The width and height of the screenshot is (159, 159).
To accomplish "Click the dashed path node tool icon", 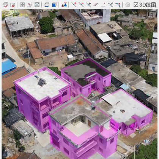I will point(118,5).
